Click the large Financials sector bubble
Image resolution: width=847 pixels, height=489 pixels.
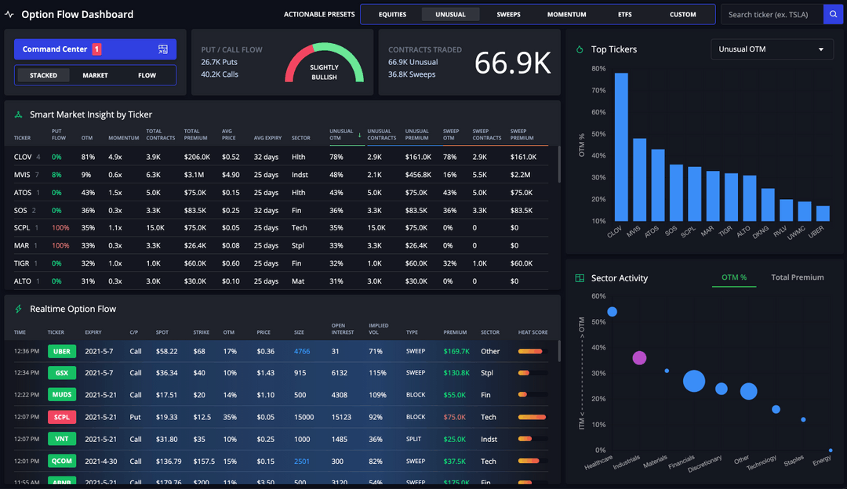coord(694,381)
